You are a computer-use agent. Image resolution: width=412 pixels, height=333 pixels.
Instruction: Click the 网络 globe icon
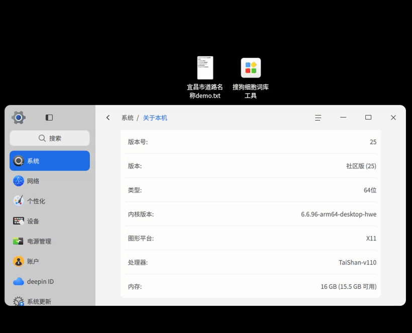tap(19, 181)
